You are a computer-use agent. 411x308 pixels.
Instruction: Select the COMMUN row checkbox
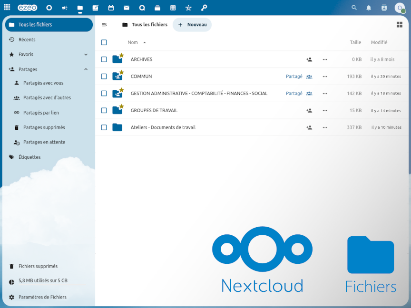[x=104, y=77]
